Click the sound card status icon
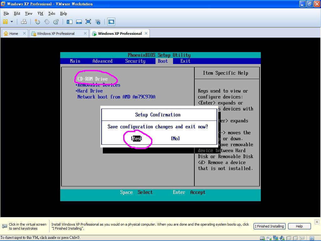Viewport: 321px width, 241px height. pos(282,238)
